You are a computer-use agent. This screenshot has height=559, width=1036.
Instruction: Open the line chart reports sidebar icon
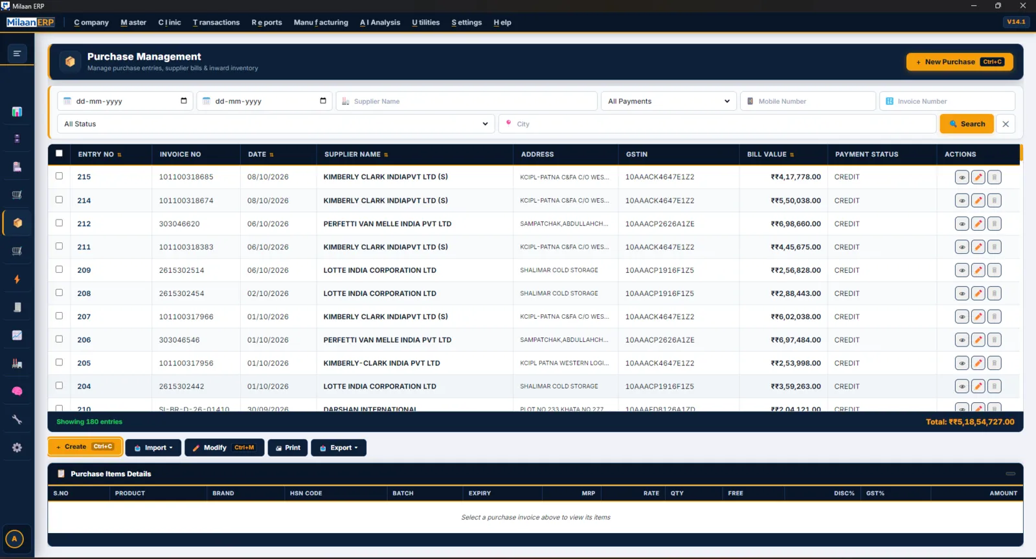(x=17, y=336)
